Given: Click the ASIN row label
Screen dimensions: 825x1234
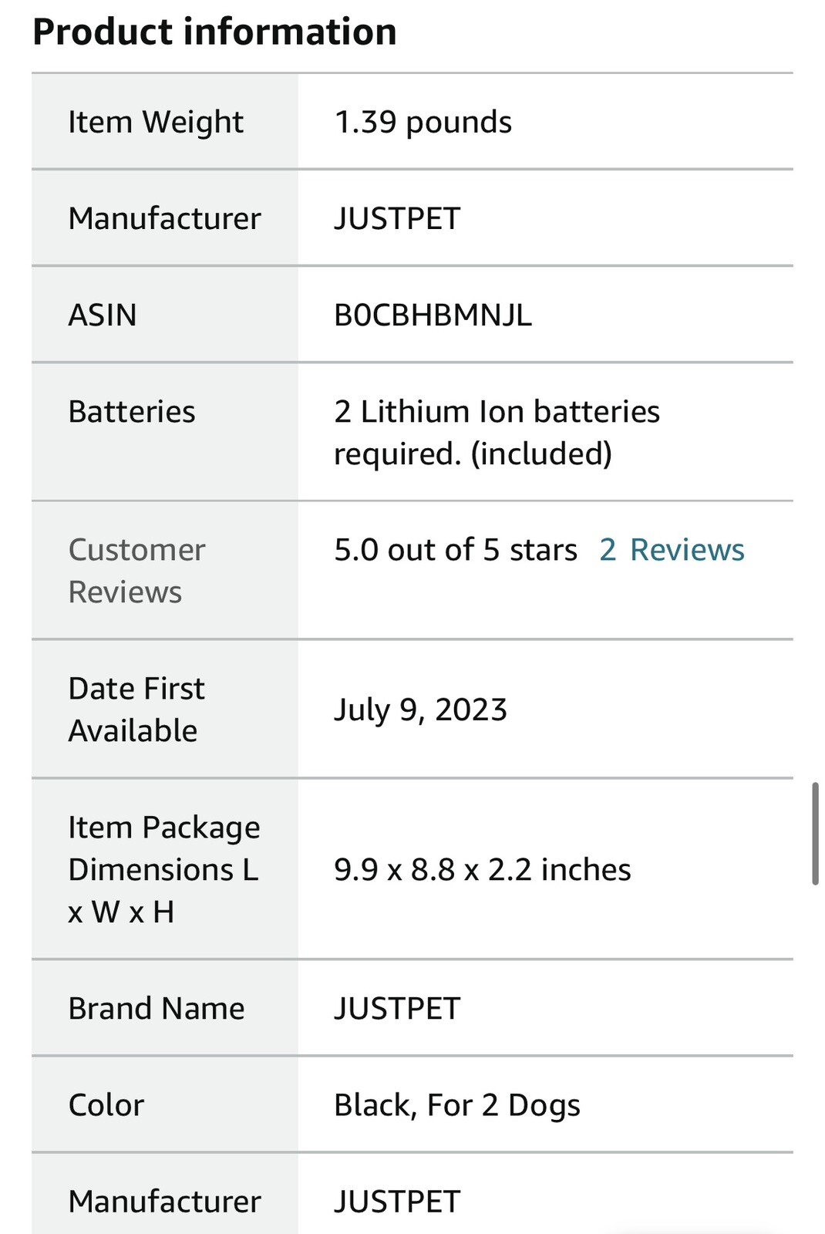Looking at the screenshot, I should (x=103, y=315).
